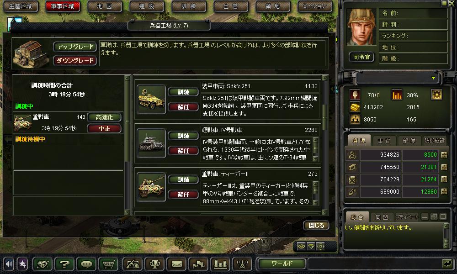Screen dimensions: 457x274
Task: Open the mail envelope icon
Action: [x=176, y=264]
